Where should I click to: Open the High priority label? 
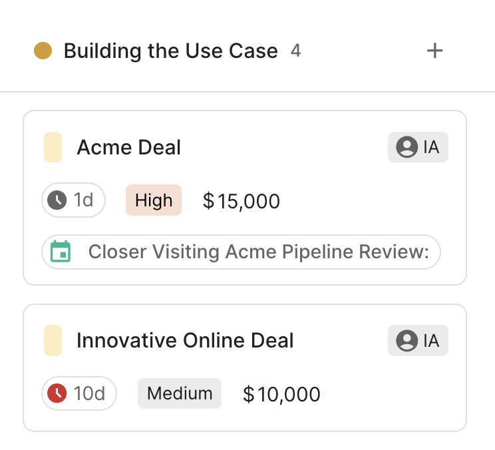pos(154,200)
